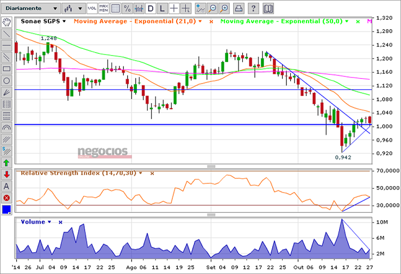Image resolution: width=401 pixels, height=274 pixels.
Task: Select the circle drawing tool
Action: tap(7, 81)
